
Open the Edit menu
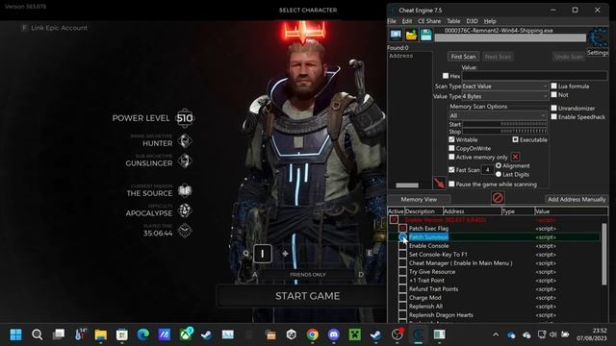coord(407,21)
